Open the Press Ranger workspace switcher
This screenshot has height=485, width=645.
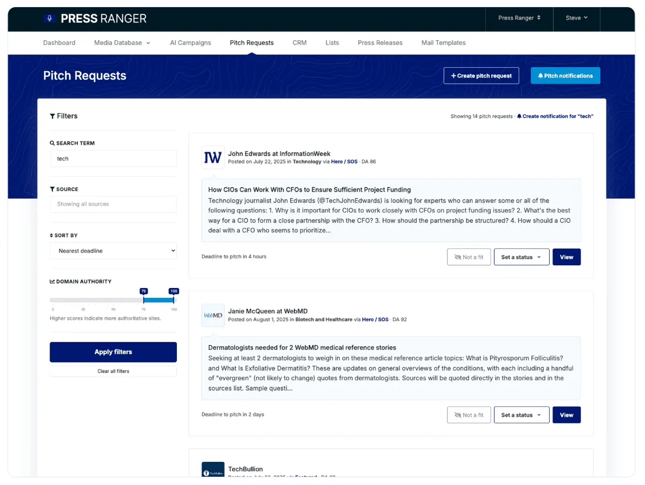519,18
